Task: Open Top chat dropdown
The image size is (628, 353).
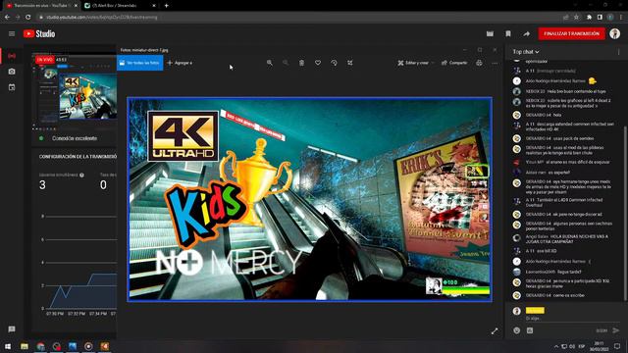Action: (526, 52)
